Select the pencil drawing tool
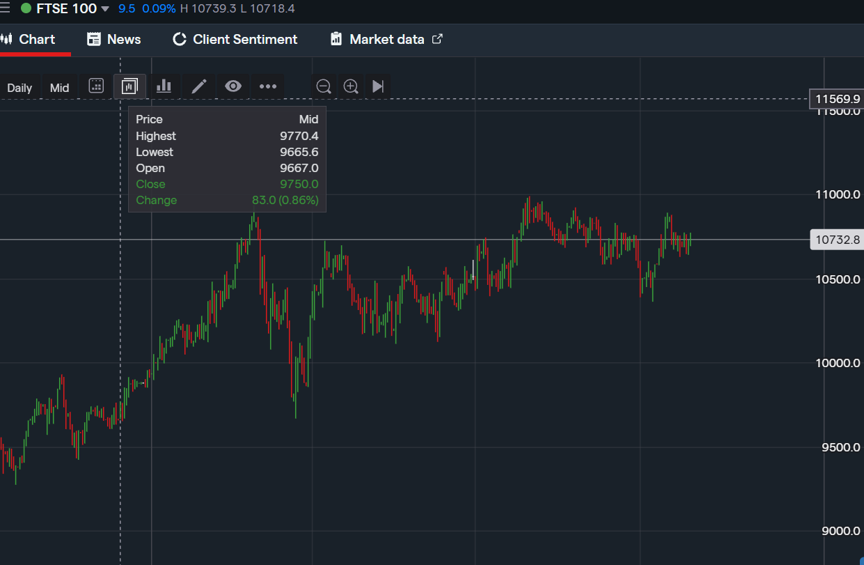Image resolution: width=864 pixels, height=565 pixels. 199,86
